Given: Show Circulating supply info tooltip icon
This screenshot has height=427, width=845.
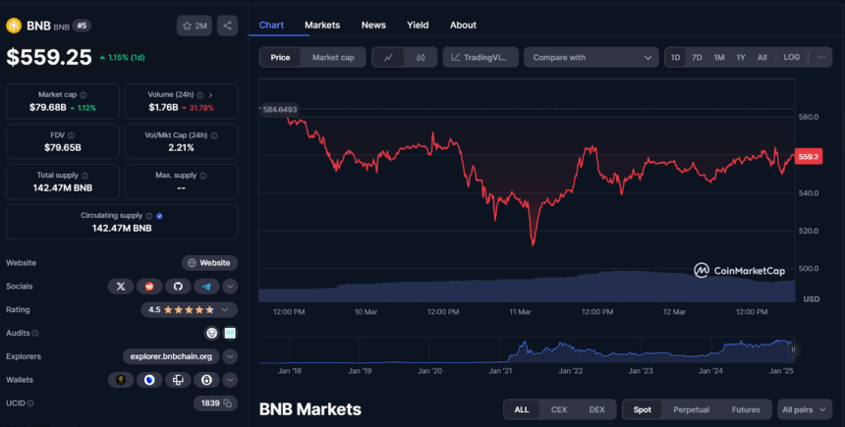Looking at the screenshot, I should click(x=148, y=216).
